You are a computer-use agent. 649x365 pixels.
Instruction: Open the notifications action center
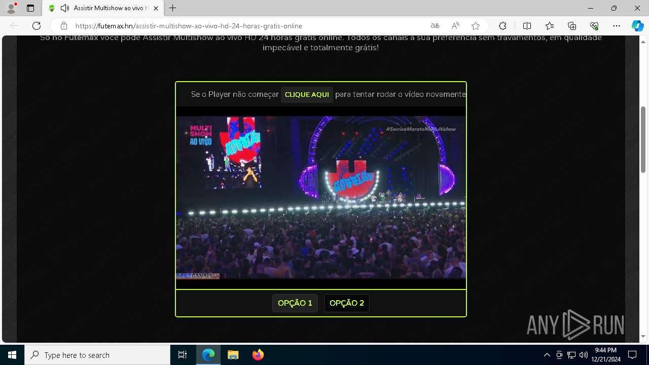pyautogui.click(x=632, y=355)
